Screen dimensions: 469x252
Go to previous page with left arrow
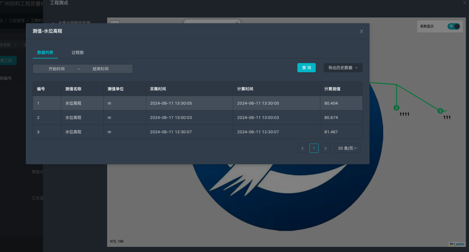[x=302, y=148]
